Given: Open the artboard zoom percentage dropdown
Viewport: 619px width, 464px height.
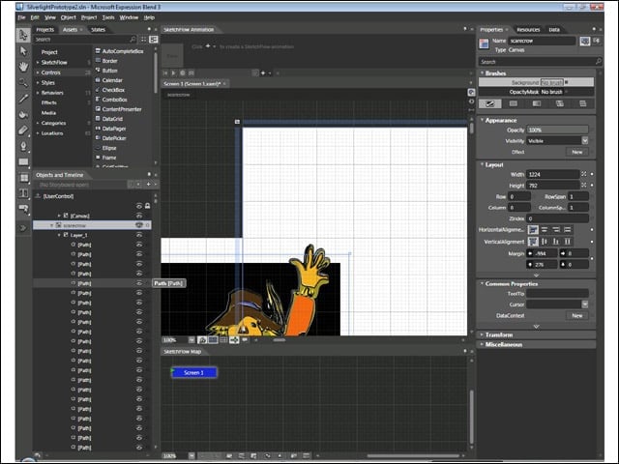Looking at the screenshot, I should click(192, 339).
